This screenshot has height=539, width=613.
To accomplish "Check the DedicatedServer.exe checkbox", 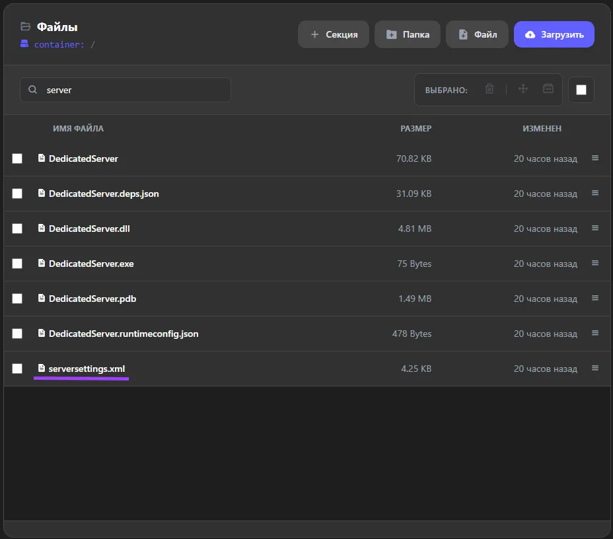I will pos(17,264).
